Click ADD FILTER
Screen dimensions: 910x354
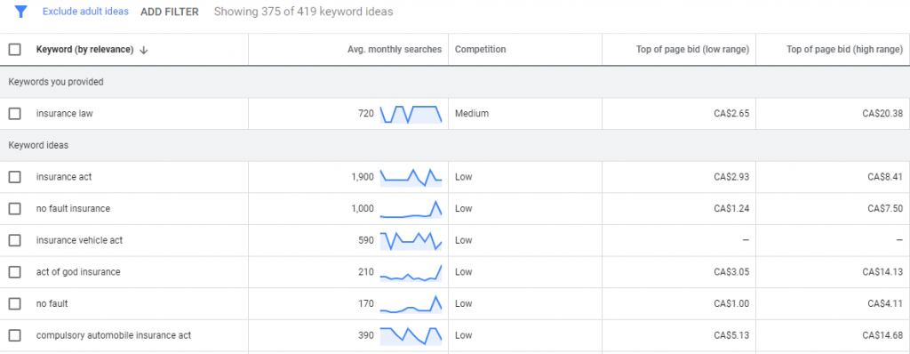coord(170,12)
